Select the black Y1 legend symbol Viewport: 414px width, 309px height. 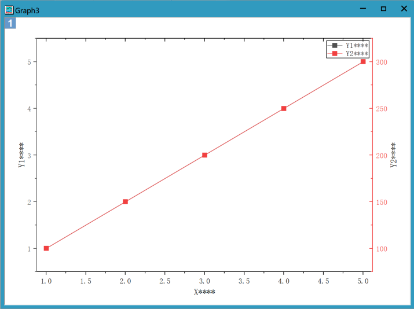334,45
